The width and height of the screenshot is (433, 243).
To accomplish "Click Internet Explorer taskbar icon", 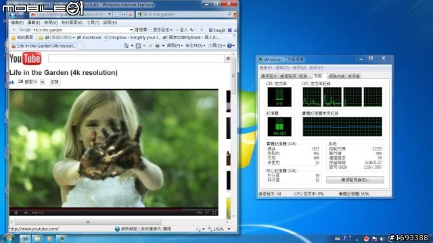I will pos(25,238).
